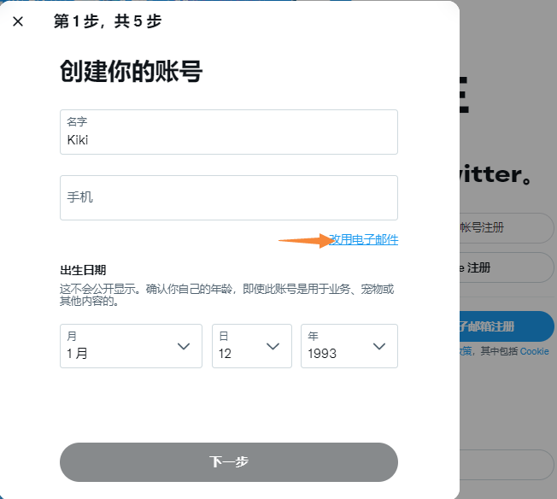Screen dimensions: 557x499
Task: Open the Cookie policy link
Action: (534, 351)
